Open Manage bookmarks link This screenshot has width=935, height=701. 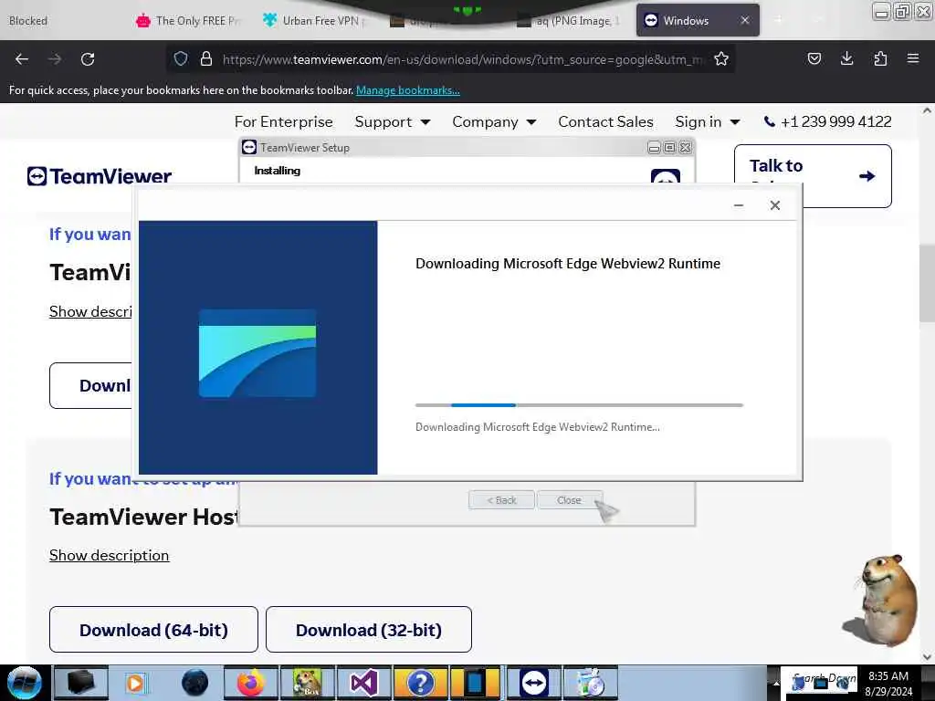(x=408, y=90)
